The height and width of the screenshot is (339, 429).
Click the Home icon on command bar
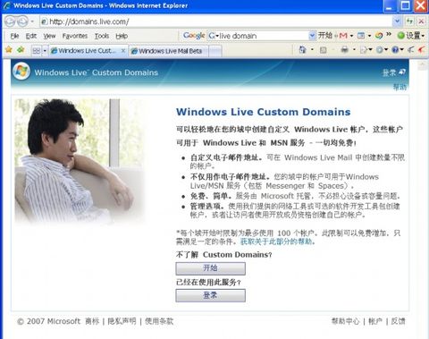[303, 50]
